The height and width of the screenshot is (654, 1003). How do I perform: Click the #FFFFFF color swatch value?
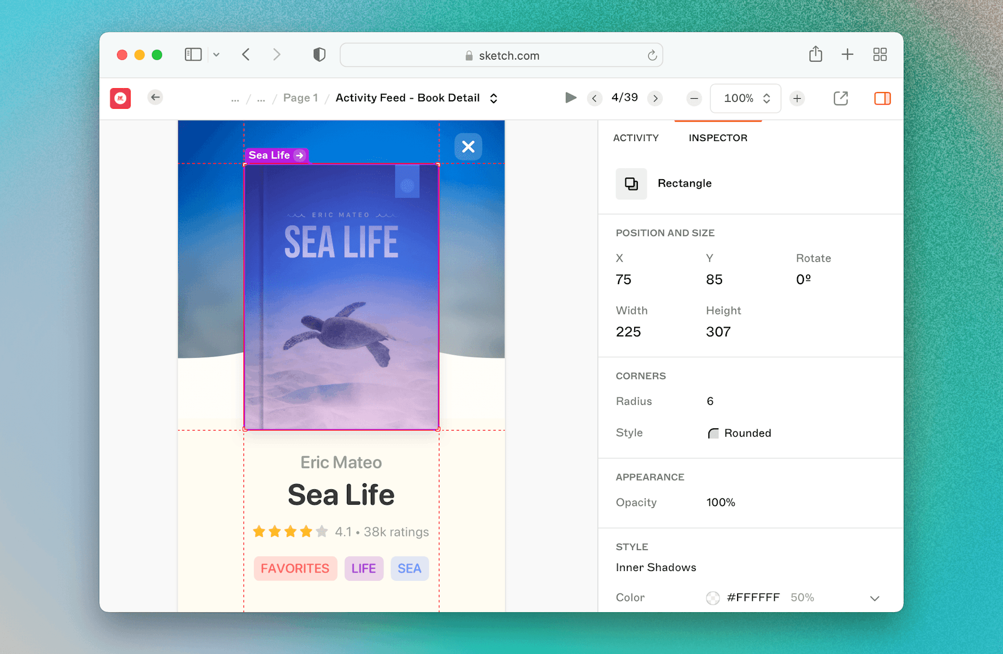753,598
